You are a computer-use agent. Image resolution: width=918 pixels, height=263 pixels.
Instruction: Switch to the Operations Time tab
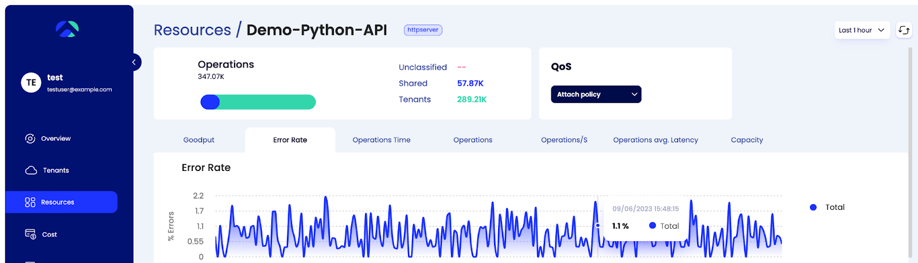point(382,140)
